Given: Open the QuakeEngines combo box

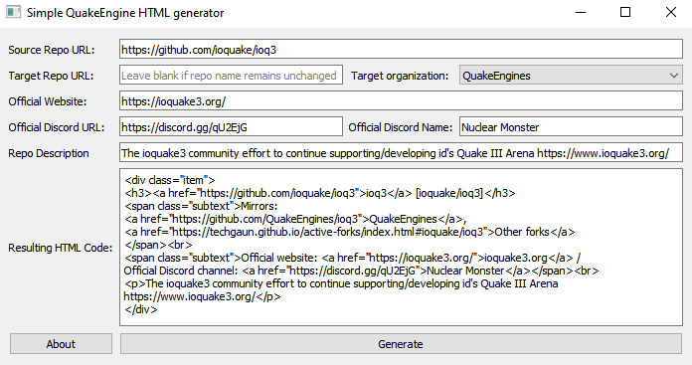Looking at the screenshot, I should coord(571,76).
